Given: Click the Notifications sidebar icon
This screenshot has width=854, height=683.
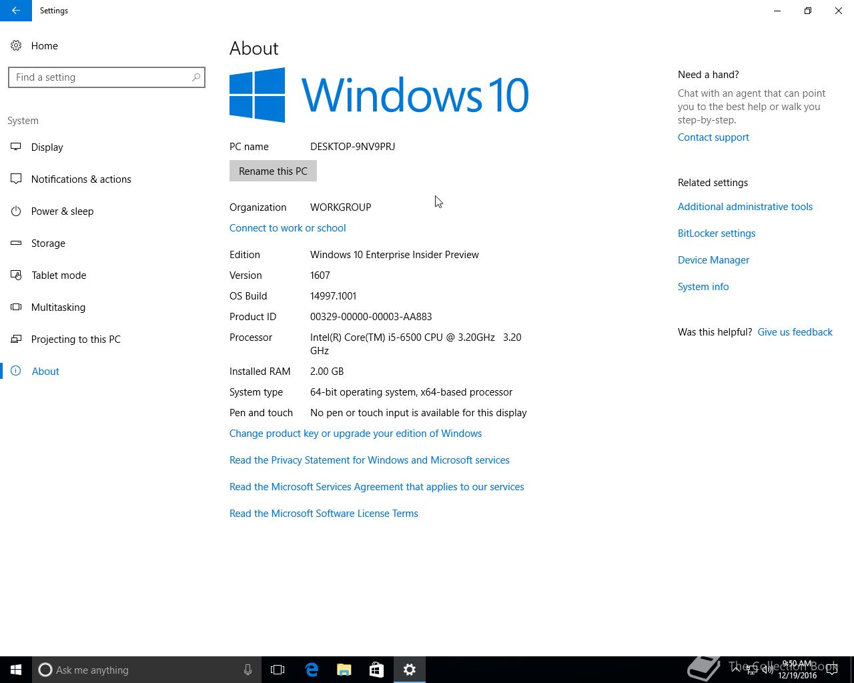Looking at the screenshot, I should coord(16,179).
